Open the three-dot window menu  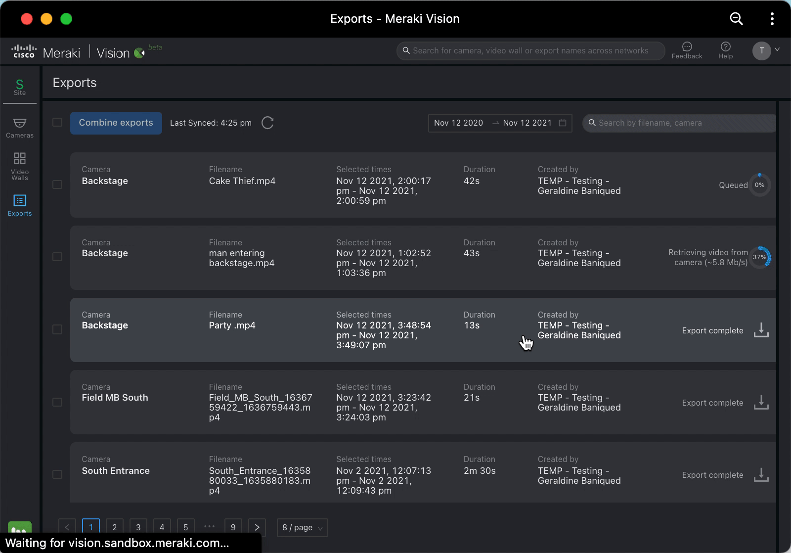pyautogui.click(x=772, y=19)
